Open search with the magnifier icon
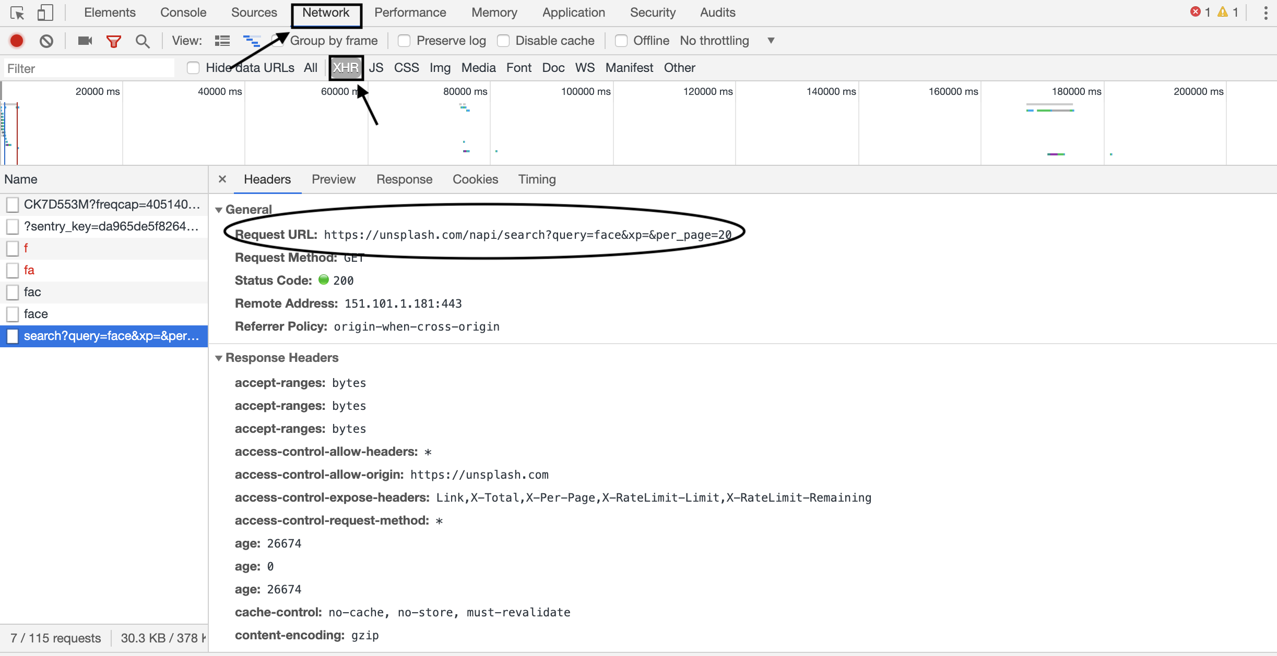The height and width of the screenshot is (656, 1277). click(x=142, y=41)
